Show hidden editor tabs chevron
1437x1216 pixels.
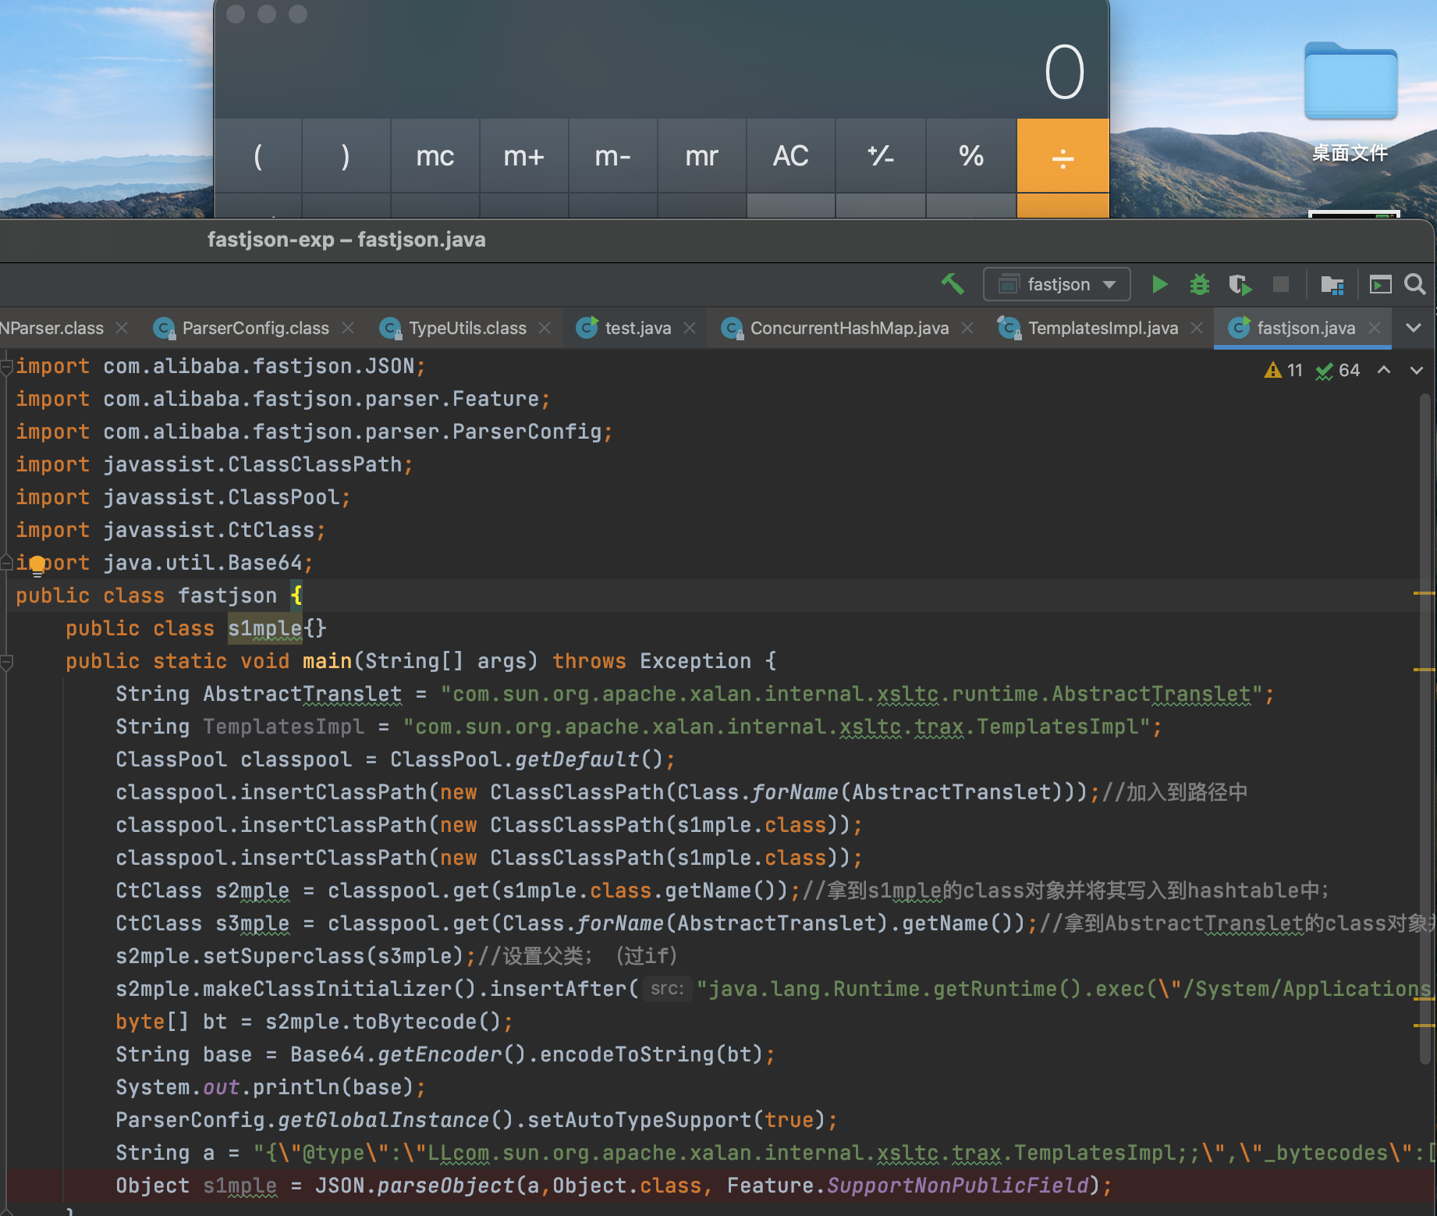pyautogui.click(x=1413, y=329)
